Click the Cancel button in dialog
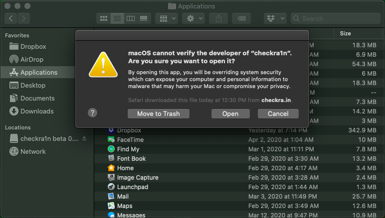 click(x=278, y=113)
